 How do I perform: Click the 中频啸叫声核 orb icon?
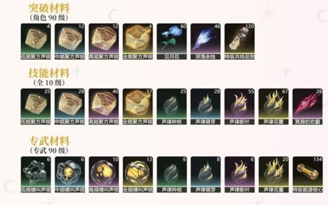(70, 174)
